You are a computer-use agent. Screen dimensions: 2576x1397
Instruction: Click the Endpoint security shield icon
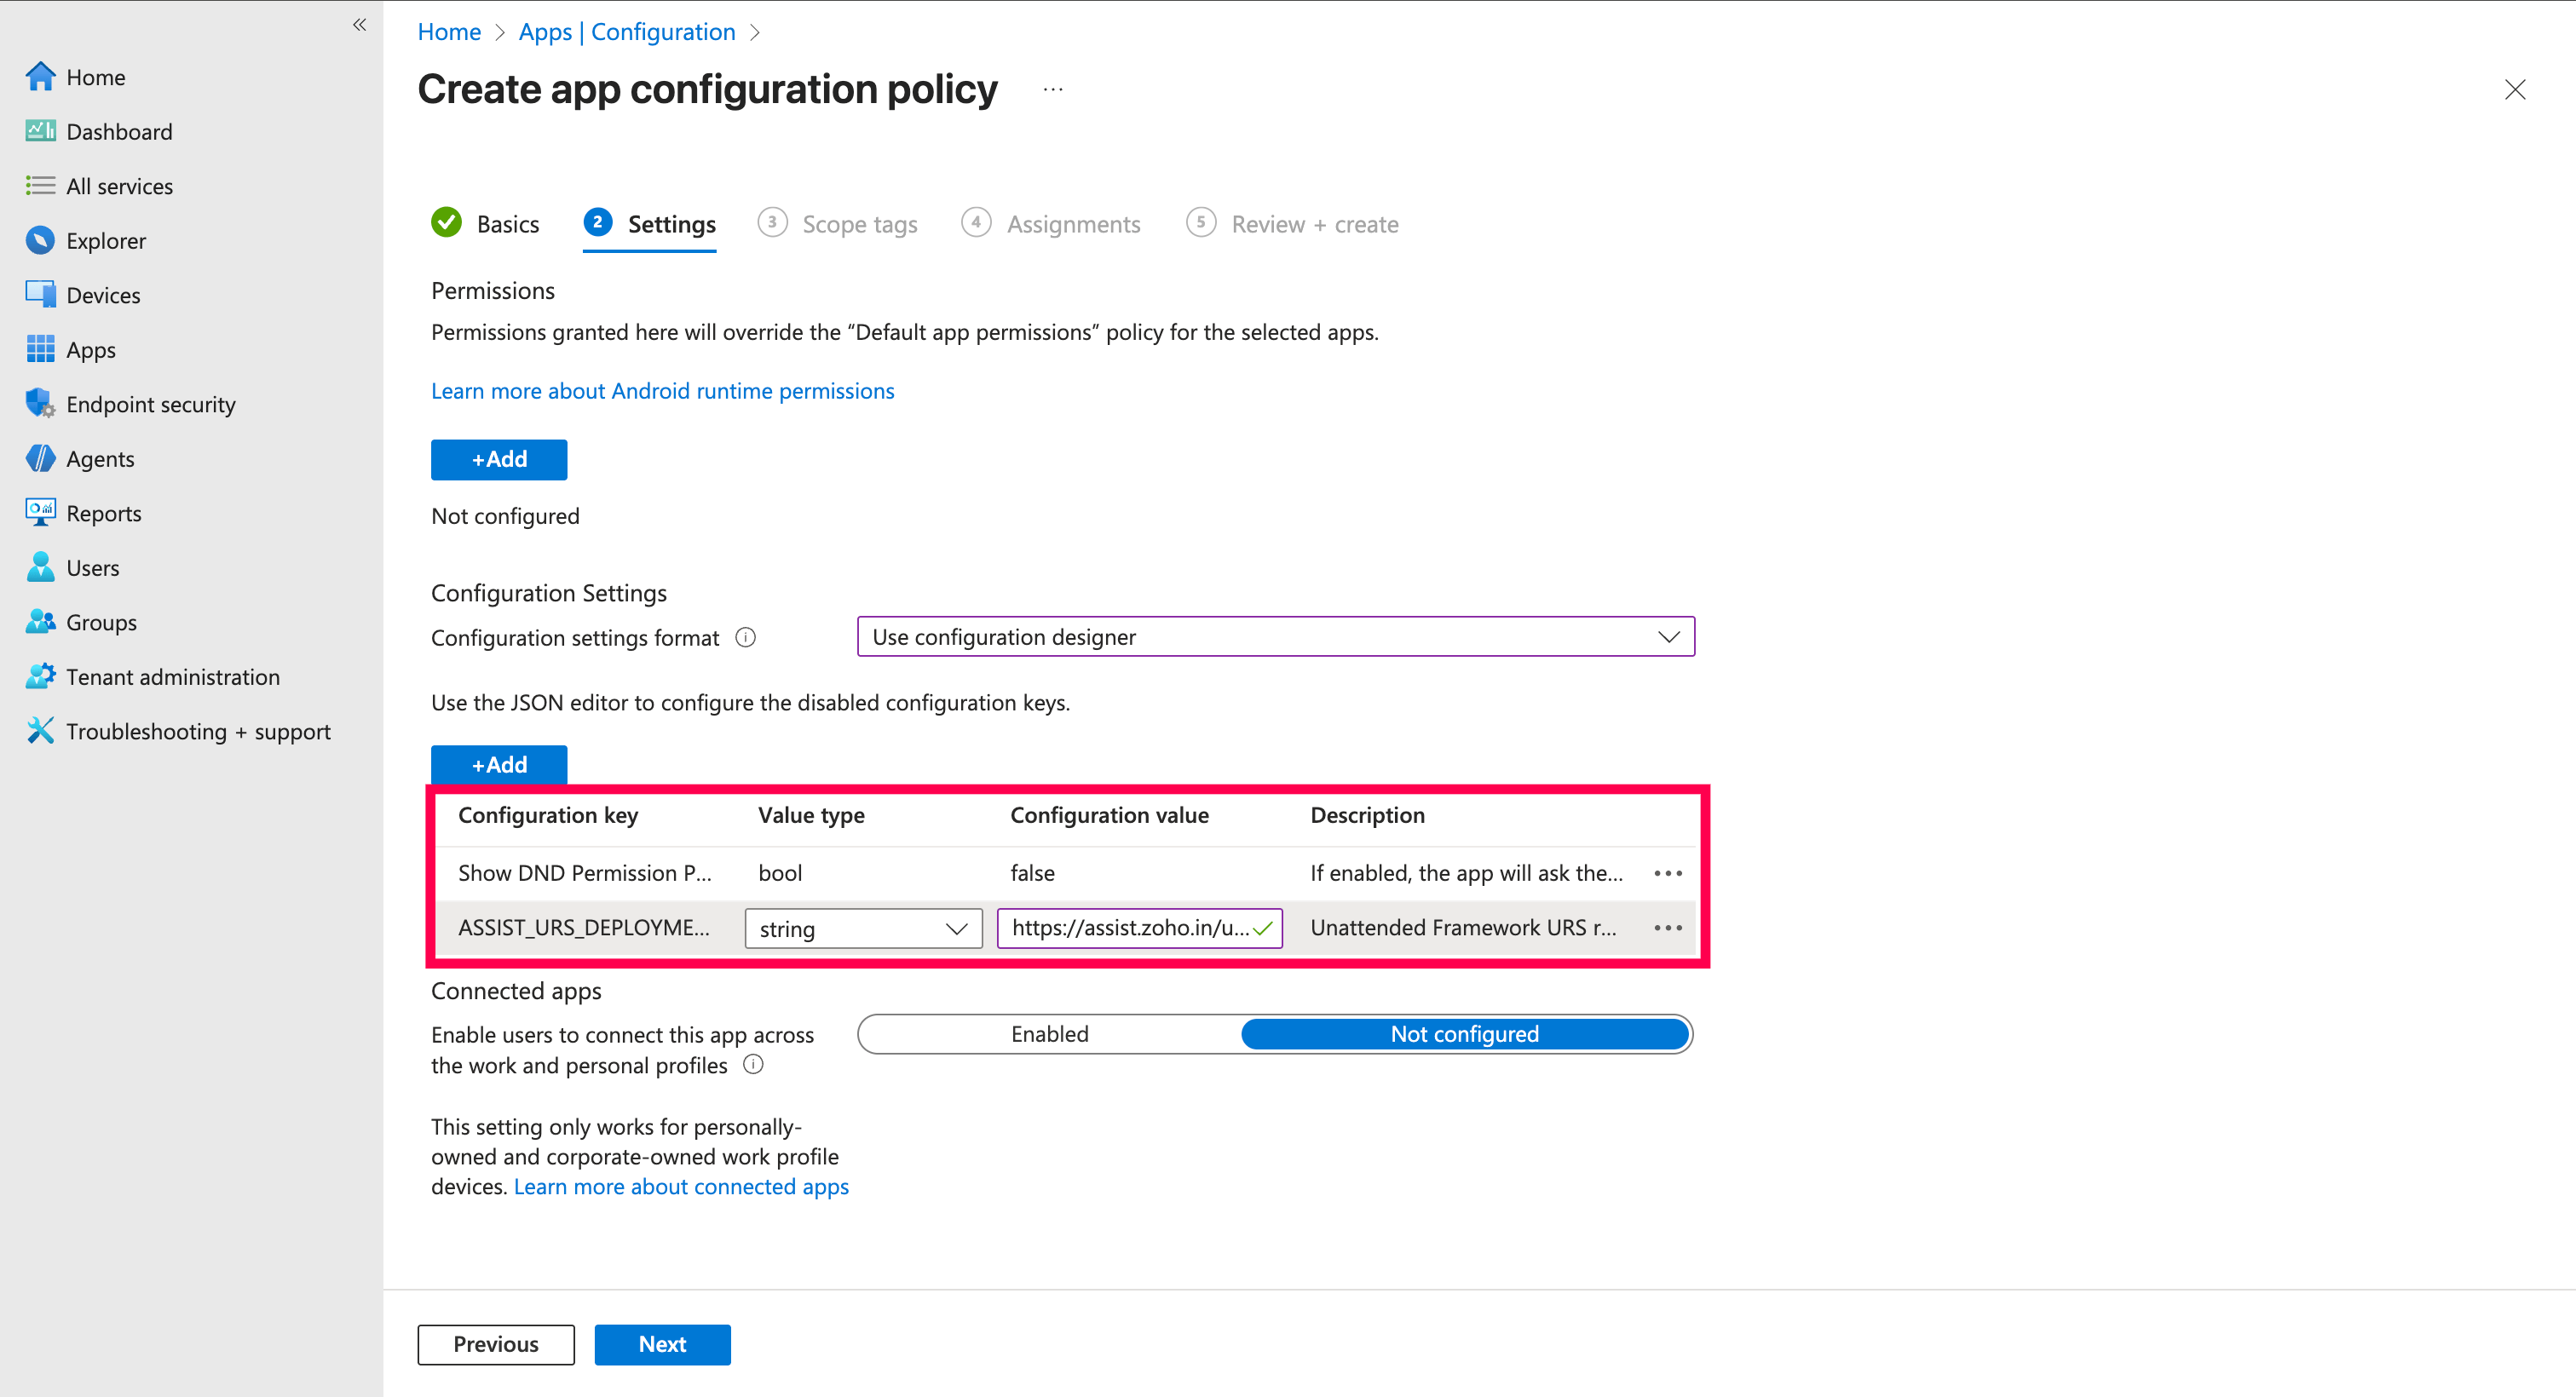coord(40,404)
